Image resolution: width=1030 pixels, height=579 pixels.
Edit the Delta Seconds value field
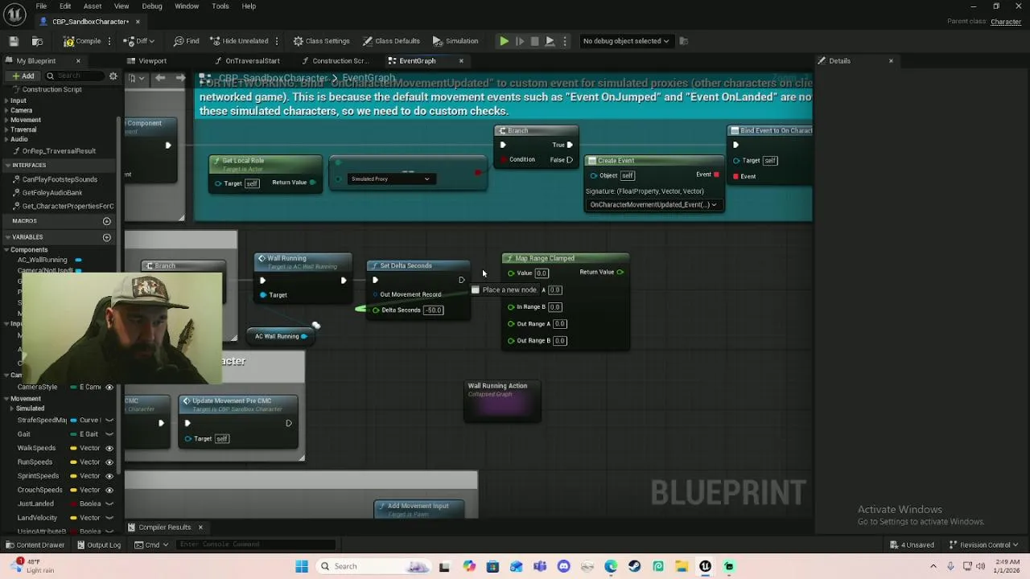click(x=435, y=310)
